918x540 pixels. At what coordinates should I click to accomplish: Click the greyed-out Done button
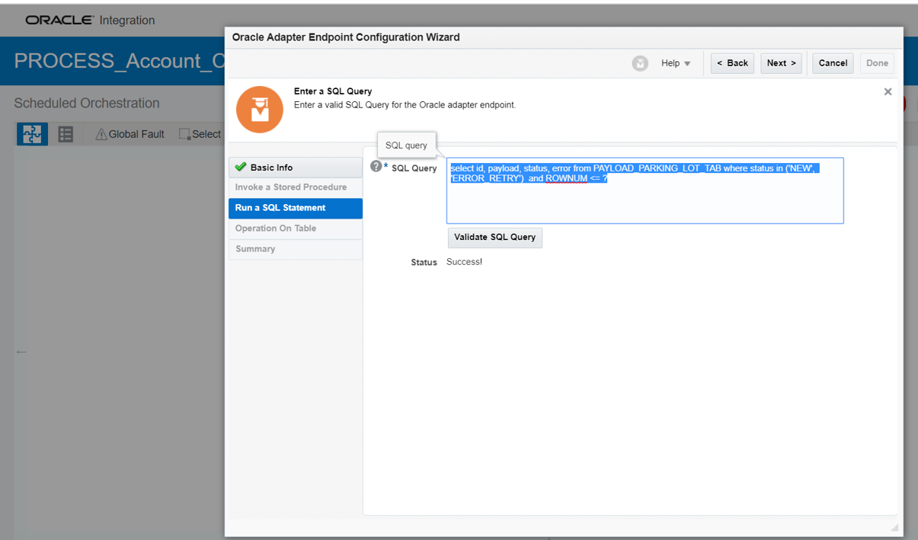(x=877, y=63)
